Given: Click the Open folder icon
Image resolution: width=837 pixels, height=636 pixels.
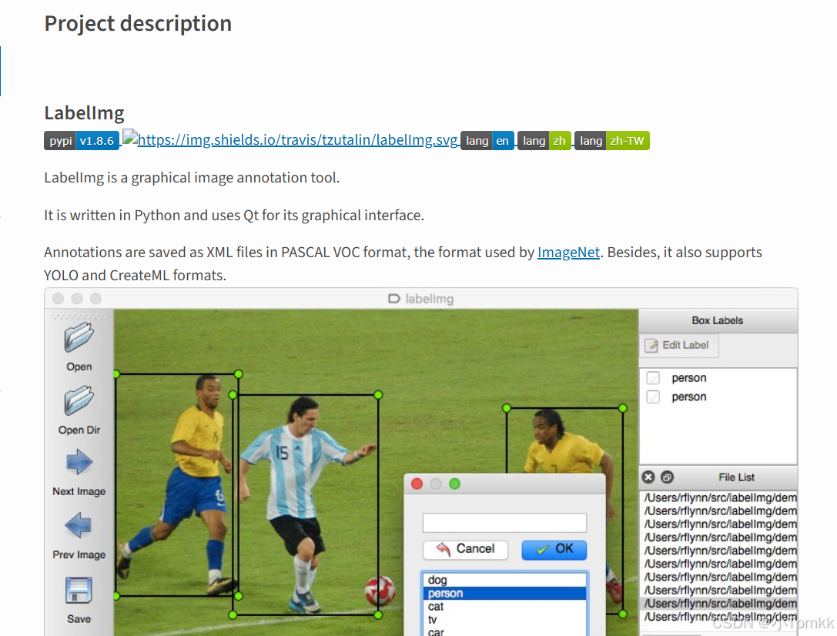Looking at the screenshot, I should click(x=79, y=337).
